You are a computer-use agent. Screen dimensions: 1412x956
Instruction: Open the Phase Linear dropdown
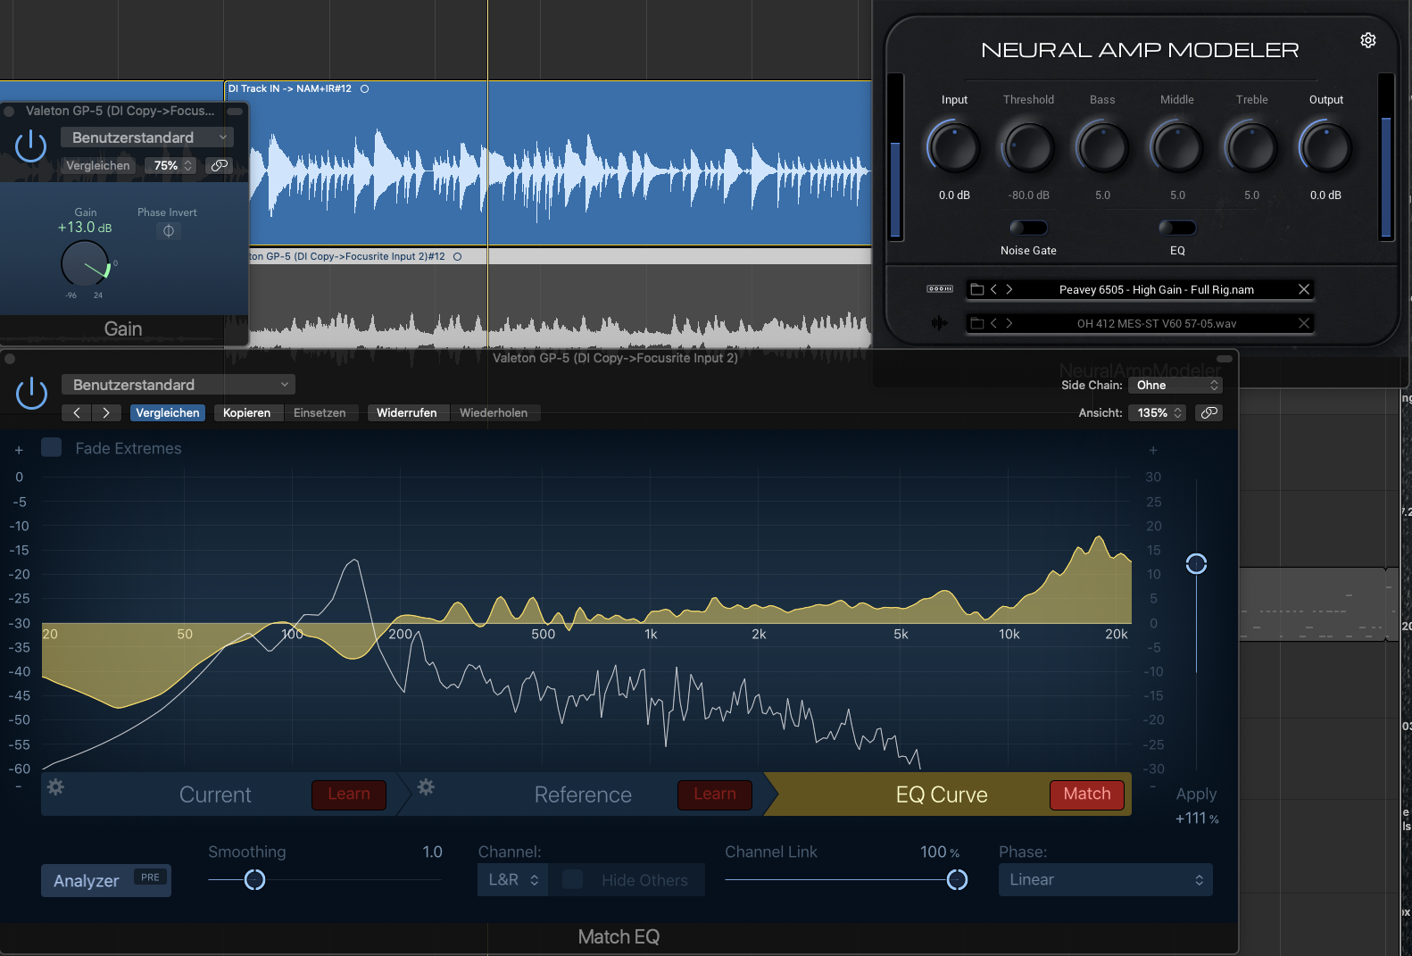point(1105,880)
